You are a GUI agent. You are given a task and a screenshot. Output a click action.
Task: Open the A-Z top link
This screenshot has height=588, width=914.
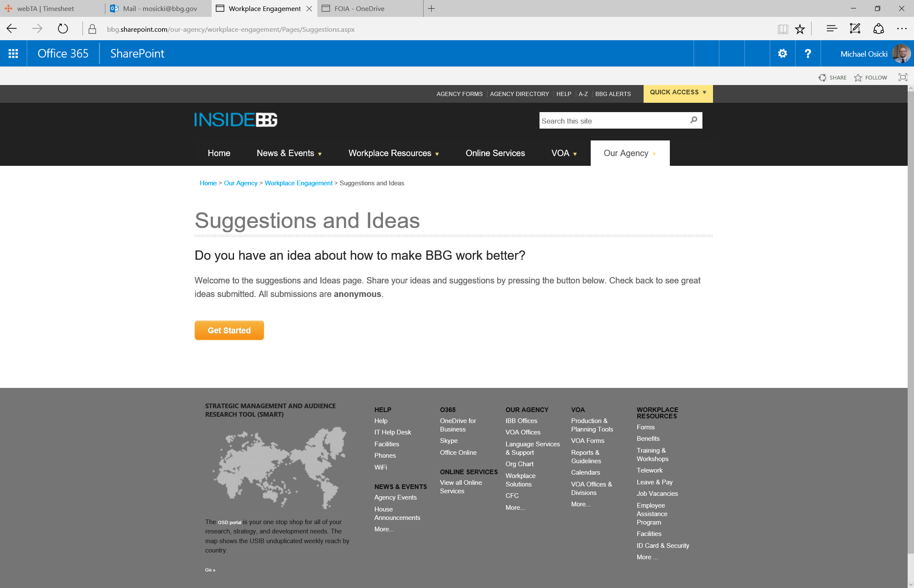[583, 94]
